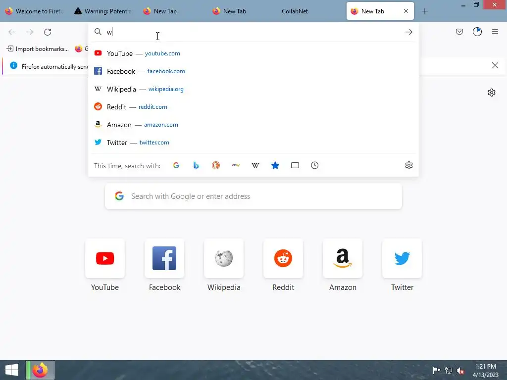The height and width of the screenshot is (380, 507).
Task: Click Import bookmarks in bookmarks toolbar
Action: pyautogui.click(x=38, y=49)
